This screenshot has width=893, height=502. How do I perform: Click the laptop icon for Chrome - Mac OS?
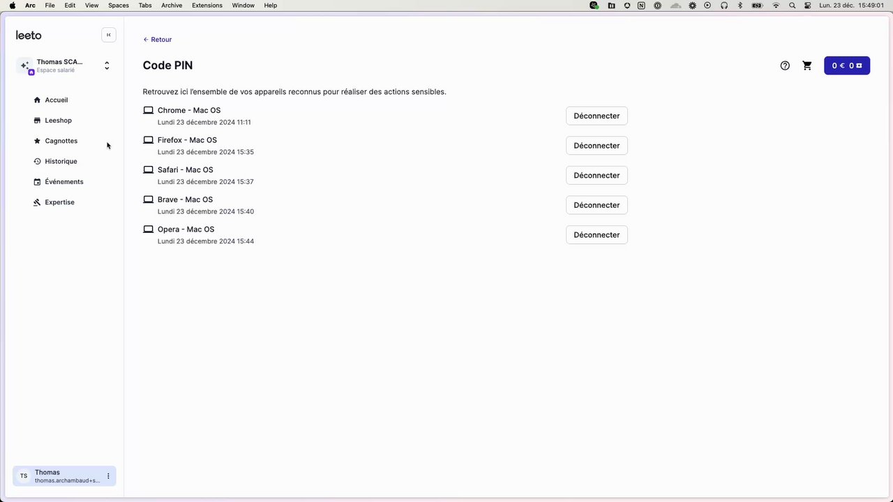pos(148,110)
